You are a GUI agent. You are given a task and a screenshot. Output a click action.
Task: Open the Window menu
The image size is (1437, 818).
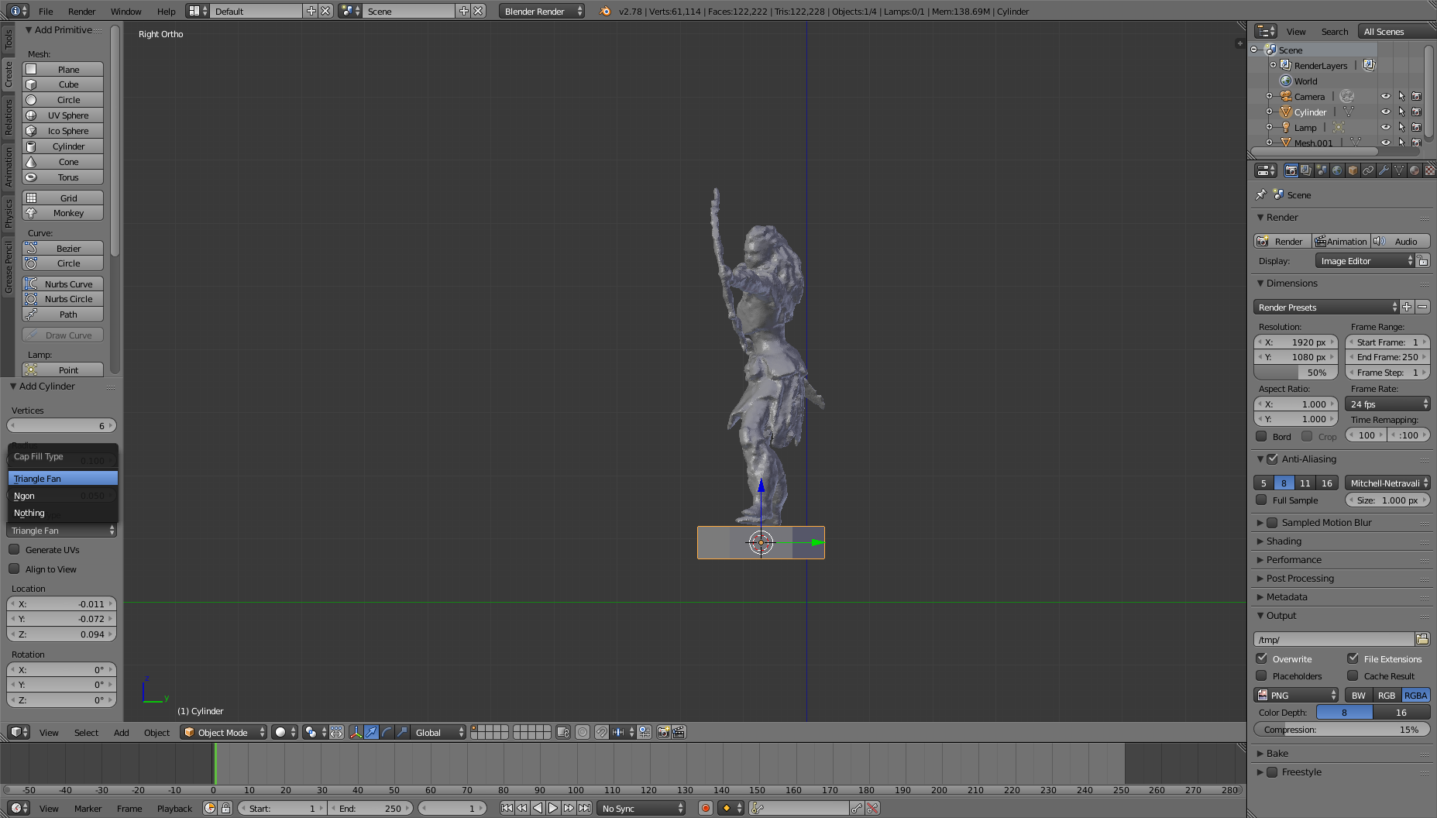pos(125,11)
